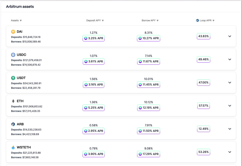242x166 pixels.
Task: Click reward icon in DAI 3.25% APR badge
Action: [86, 38]
